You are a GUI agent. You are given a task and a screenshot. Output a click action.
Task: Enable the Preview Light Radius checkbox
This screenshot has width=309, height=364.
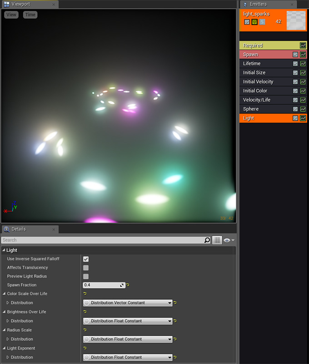tap(86, 277)
